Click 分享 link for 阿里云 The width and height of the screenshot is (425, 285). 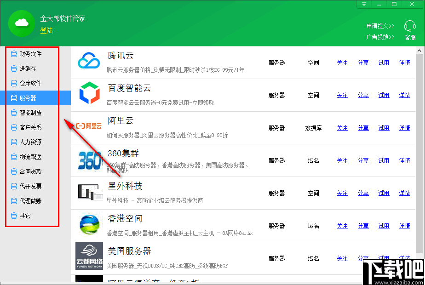pyautogui.click(x=363, y=128)
